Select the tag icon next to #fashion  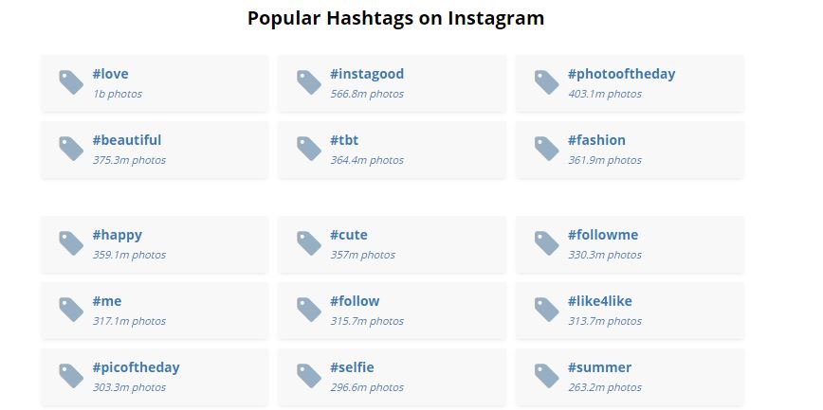click(547, 149)
